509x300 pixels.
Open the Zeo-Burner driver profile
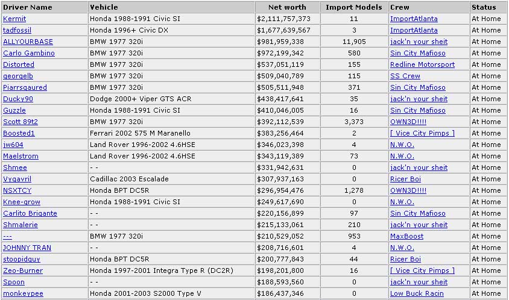point(23,270)
